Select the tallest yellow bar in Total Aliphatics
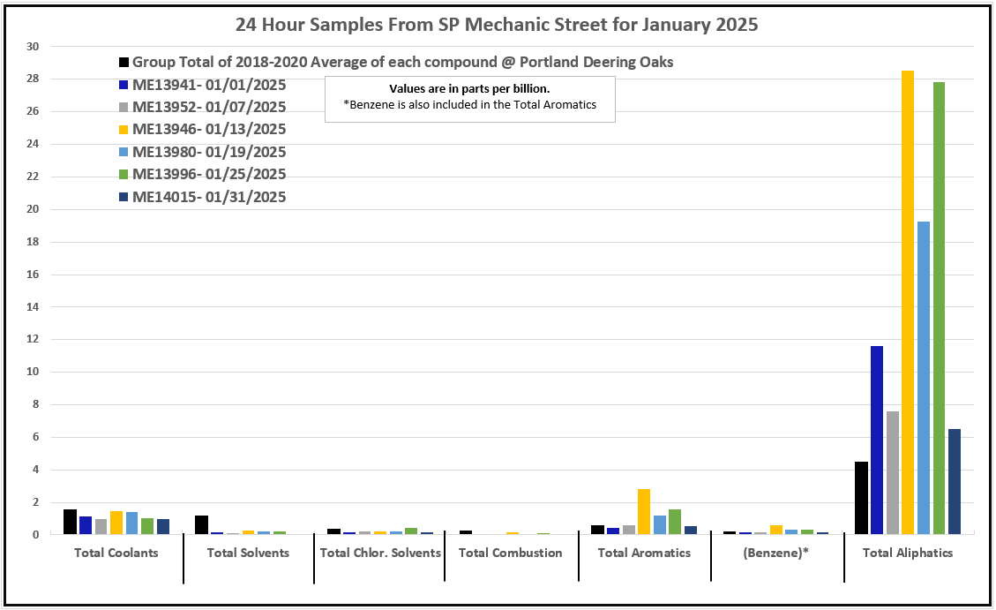Viewport: 996px width, 610px height. [x=908, y=302]
